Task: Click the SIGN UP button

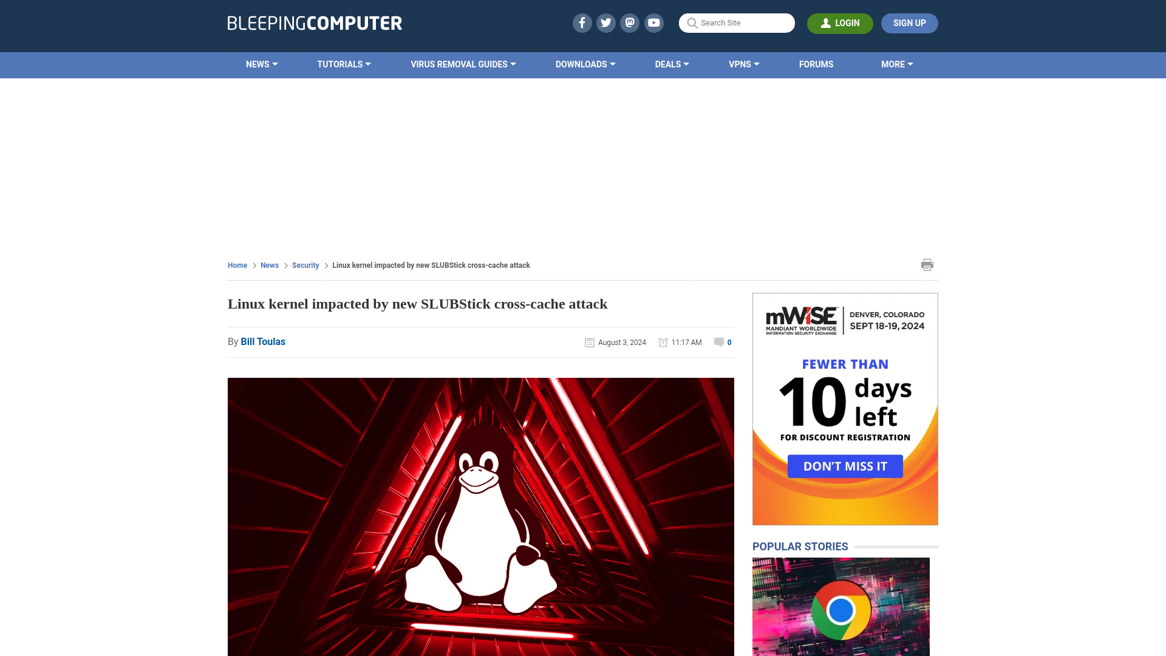Action: (x=910, y=23)
